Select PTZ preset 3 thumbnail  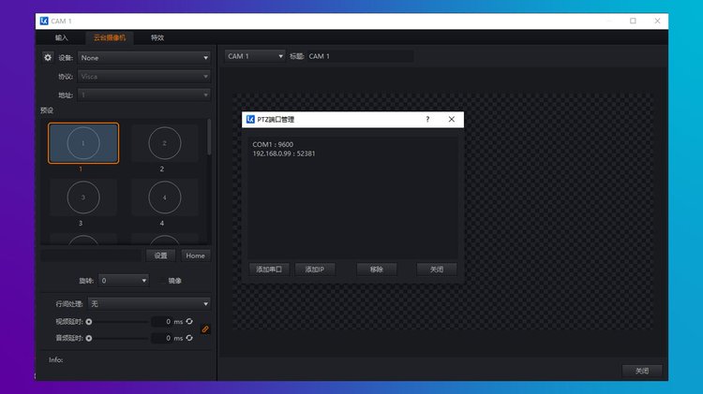coord(83,197)
